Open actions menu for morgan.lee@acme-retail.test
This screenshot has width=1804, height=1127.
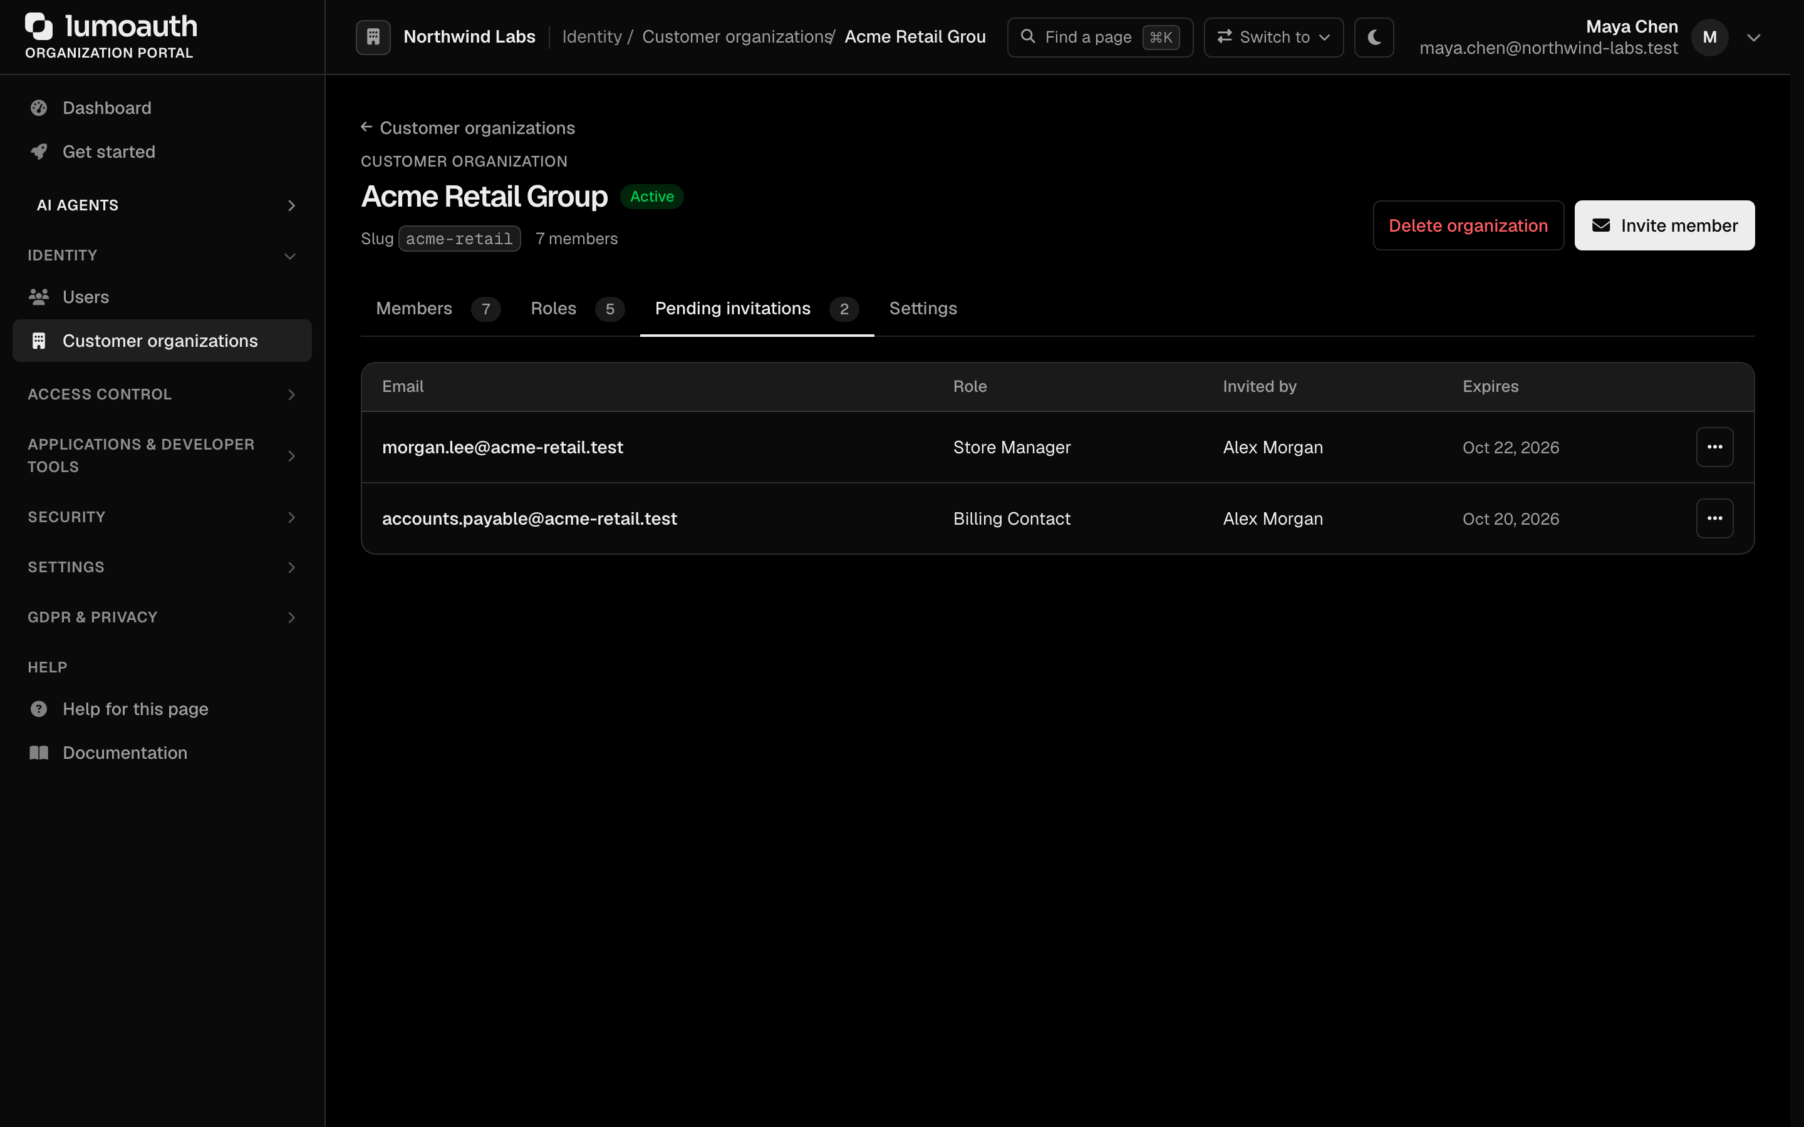pyautogui.click(x=1714, y=447)
